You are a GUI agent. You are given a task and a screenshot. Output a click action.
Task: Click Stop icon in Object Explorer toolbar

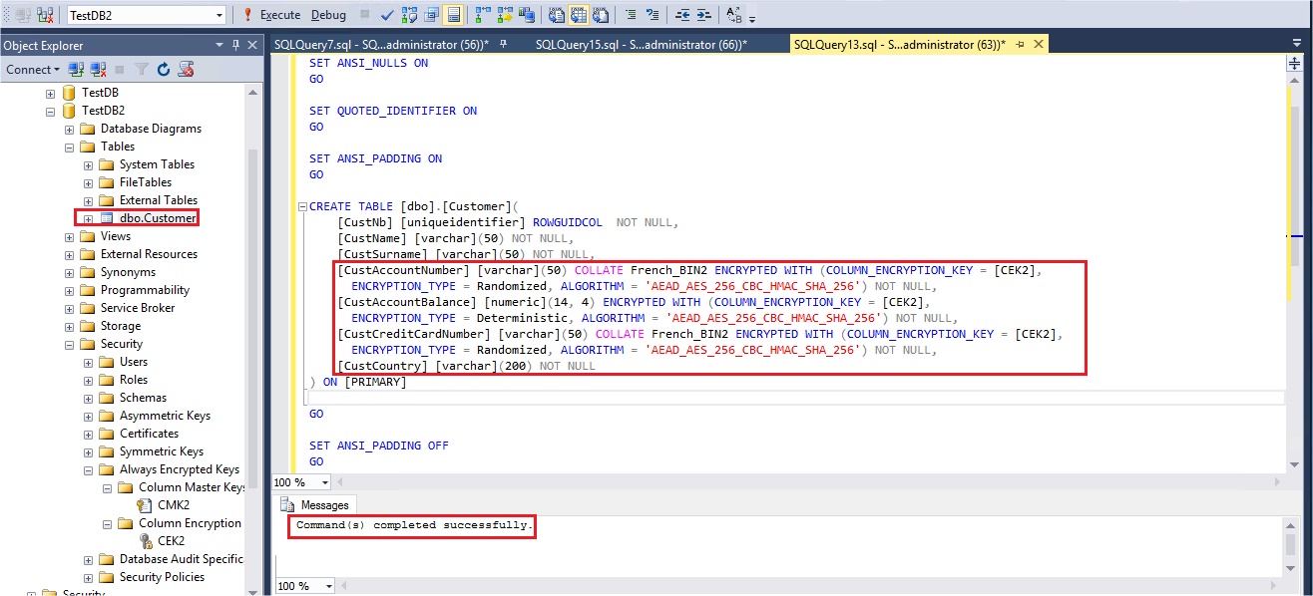(x=120, y=70)
